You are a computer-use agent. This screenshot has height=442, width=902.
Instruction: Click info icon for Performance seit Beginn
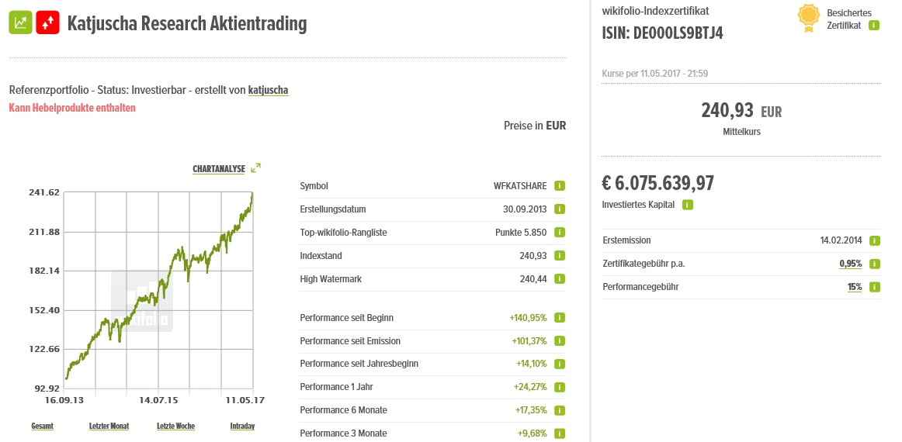[560, 317]
